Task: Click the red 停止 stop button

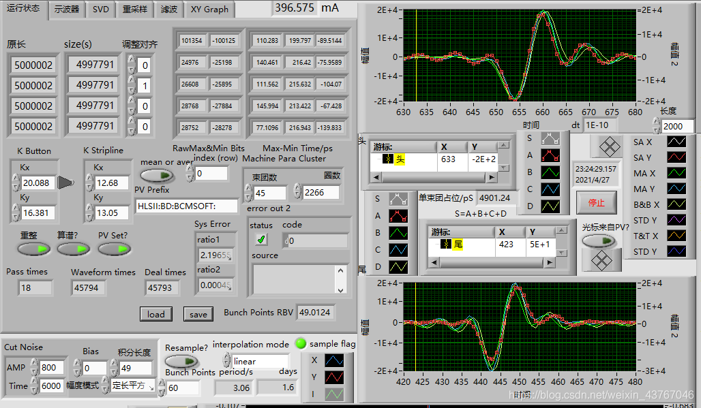Action: 597,203
